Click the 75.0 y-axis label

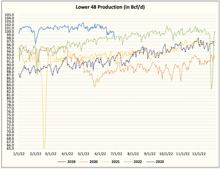click(x=10, y=115)
